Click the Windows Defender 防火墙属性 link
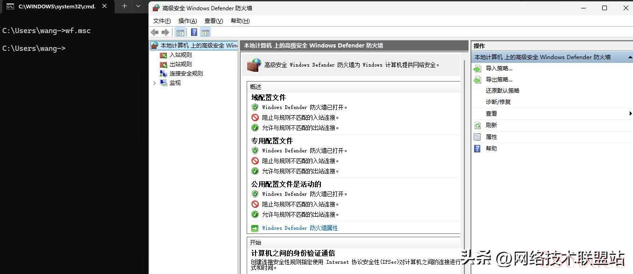Viewport: 633px width, 274px height. (299, 228)
